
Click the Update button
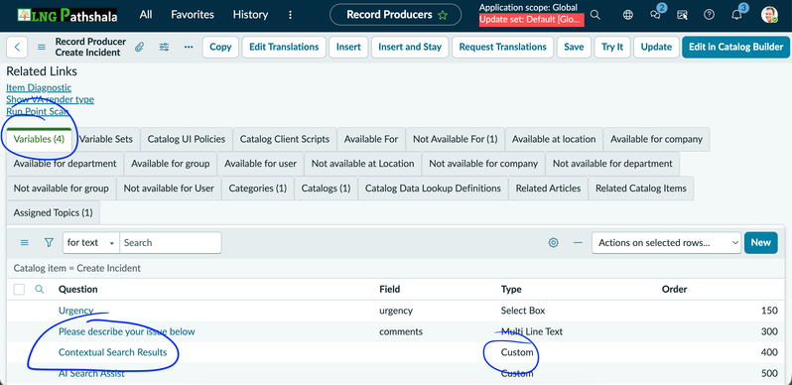click(x=656, y=47)
